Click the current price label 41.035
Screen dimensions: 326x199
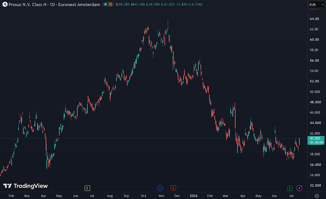(x=315, y=138)
